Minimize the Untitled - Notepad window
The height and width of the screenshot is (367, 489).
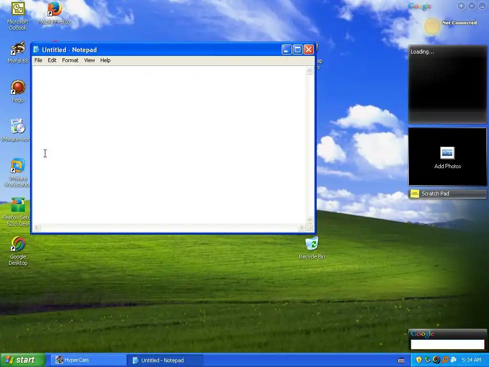(x=287, y=49)
